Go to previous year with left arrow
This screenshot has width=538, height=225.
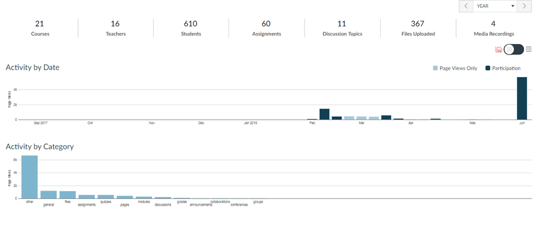pos(466,6)
